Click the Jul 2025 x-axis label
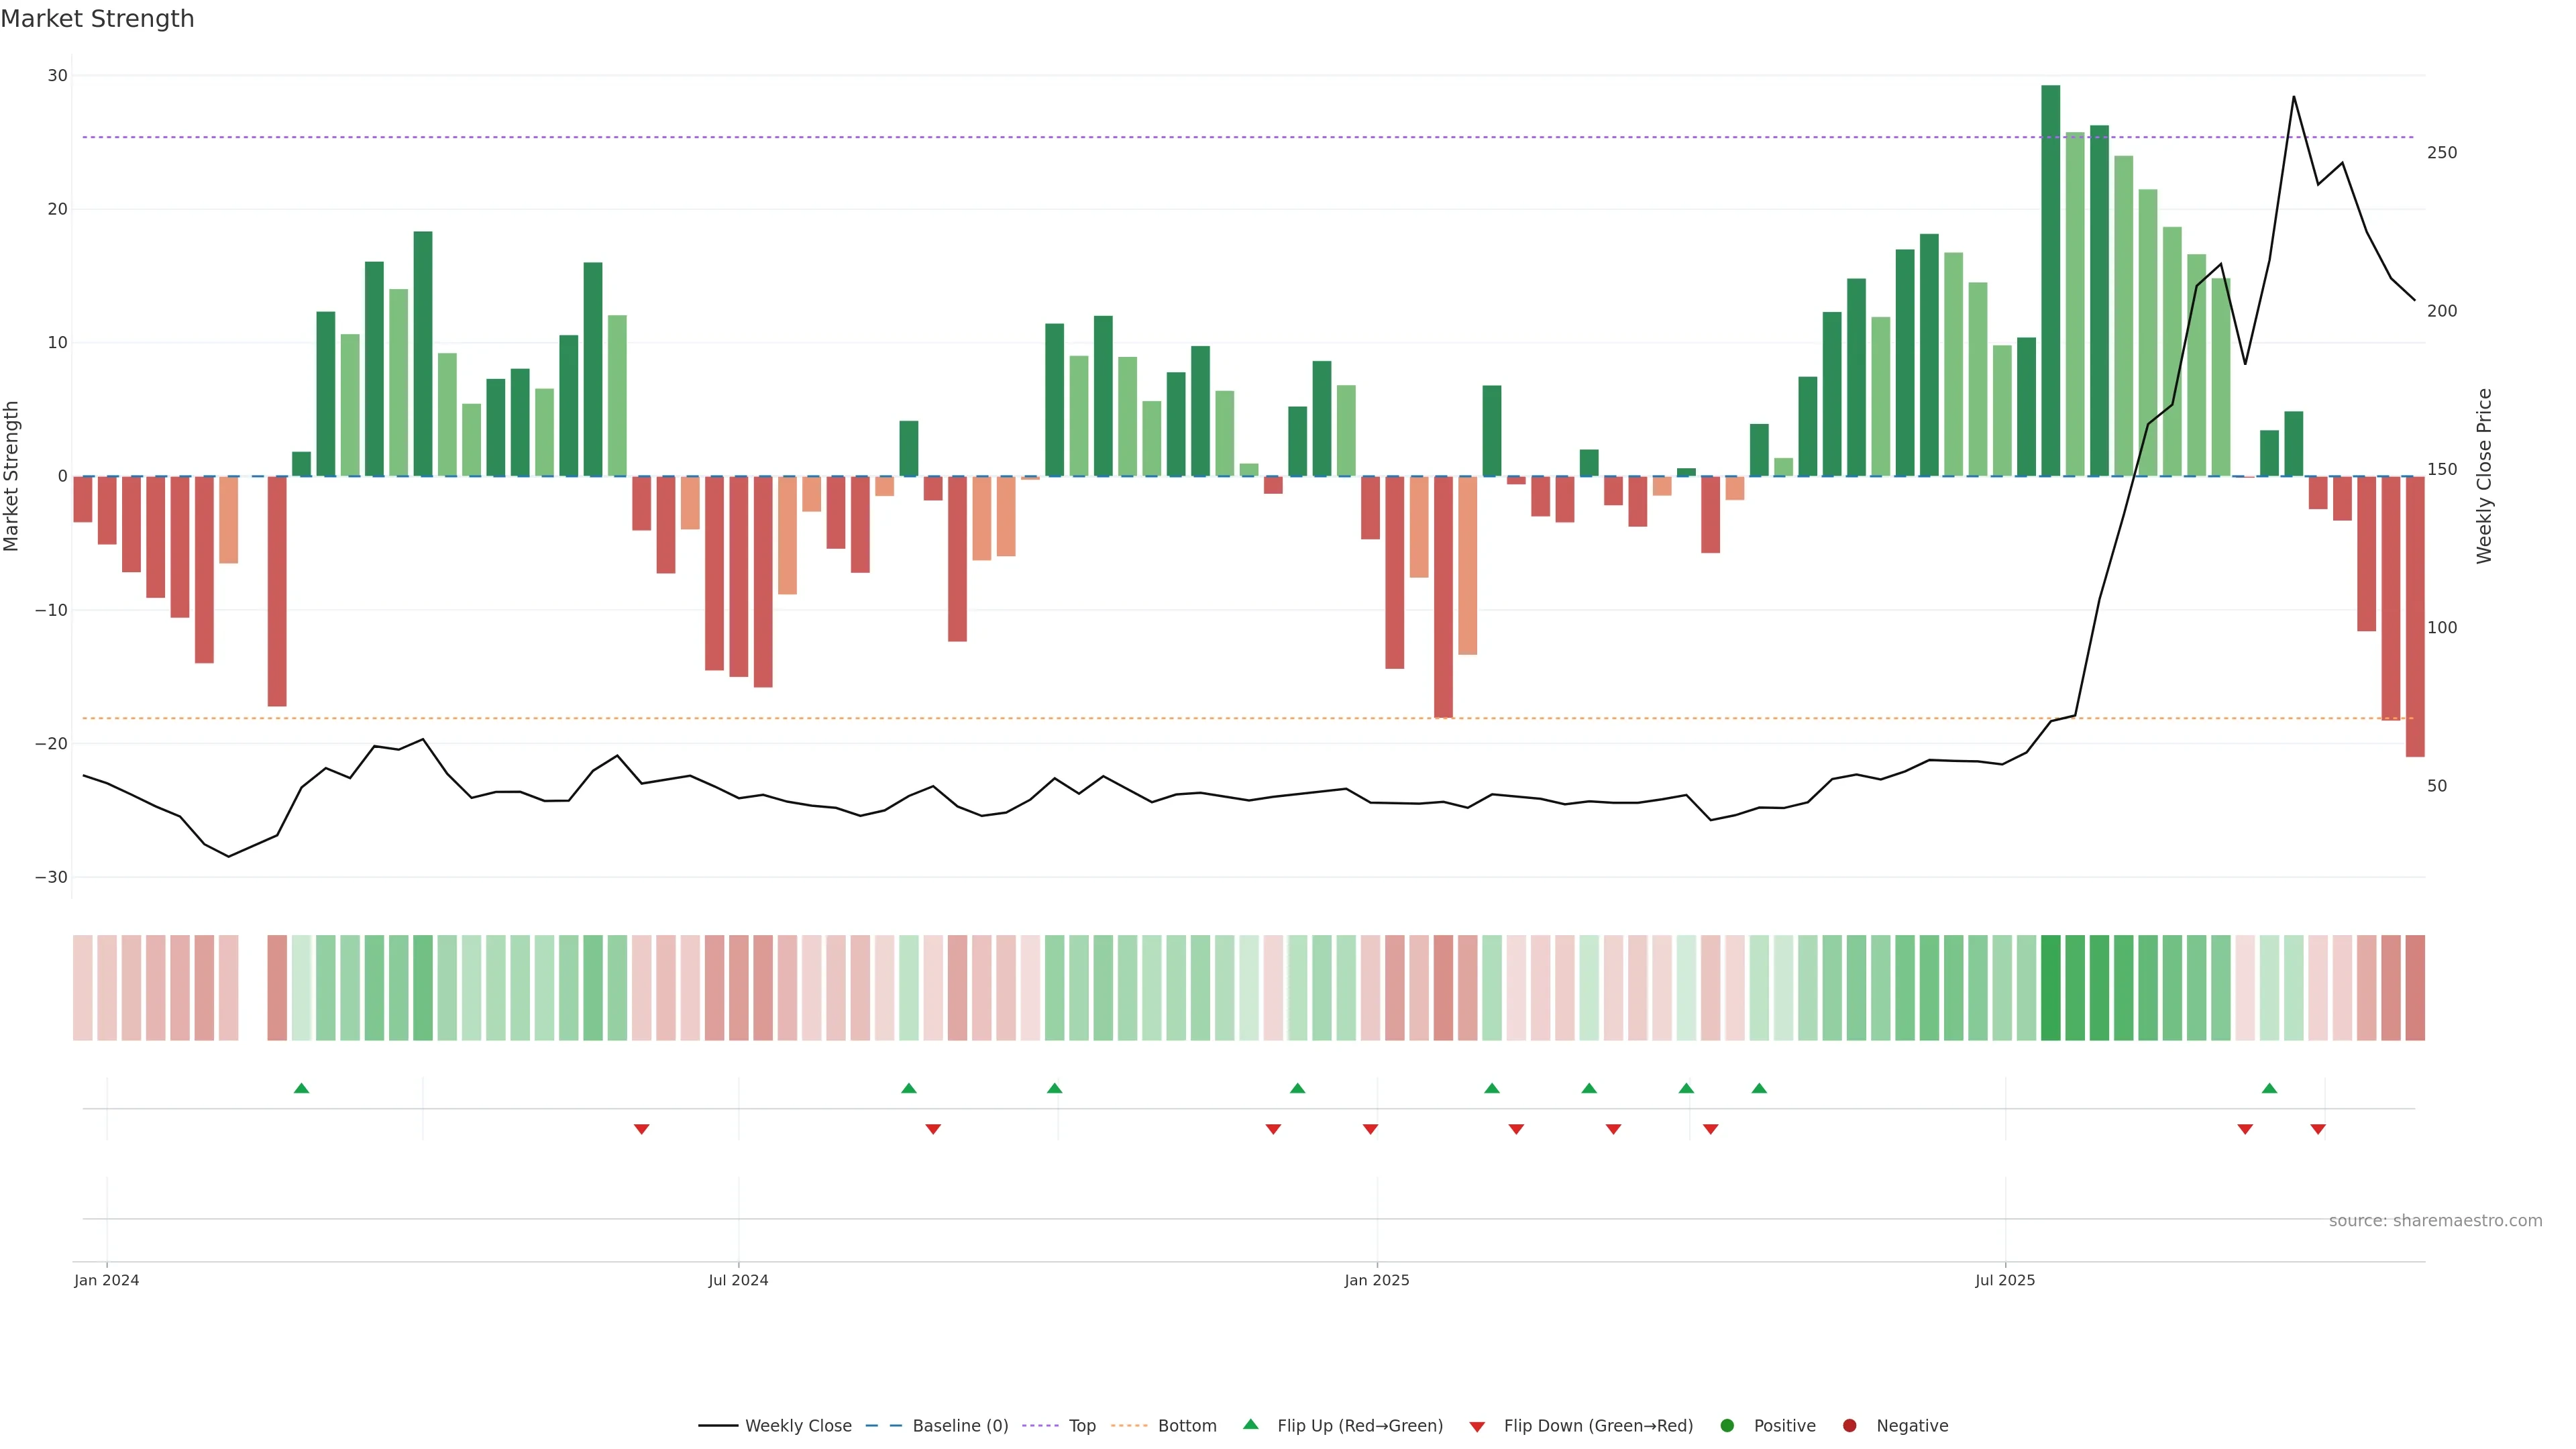The image size is (2576, 1449). point(2005,1280)
